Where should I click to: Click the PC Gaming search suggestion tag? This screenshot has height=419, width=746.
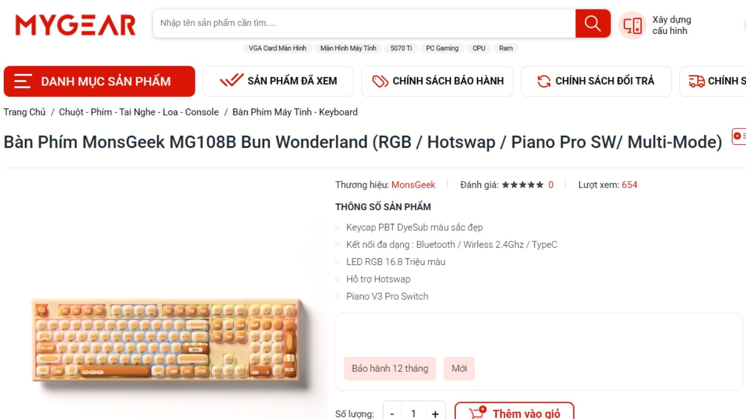pos(442,48)
